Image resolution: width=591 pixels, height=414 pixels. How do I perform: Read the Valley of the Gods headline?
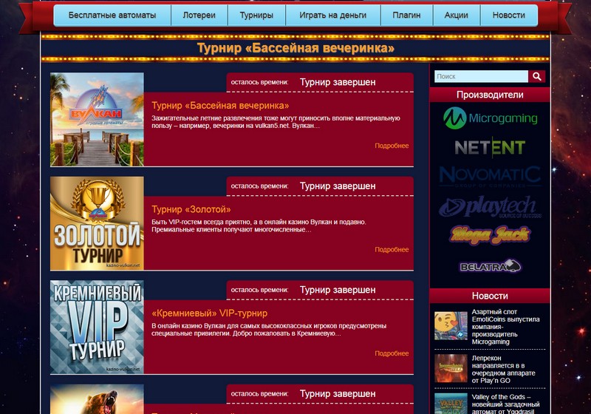[506, 404]
